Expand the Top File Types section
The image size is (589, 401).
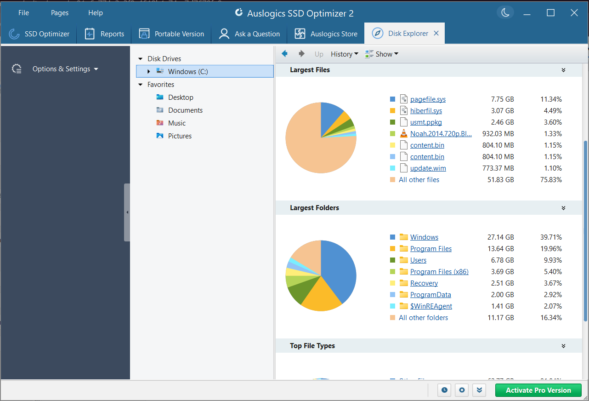[x=563, y=345]
